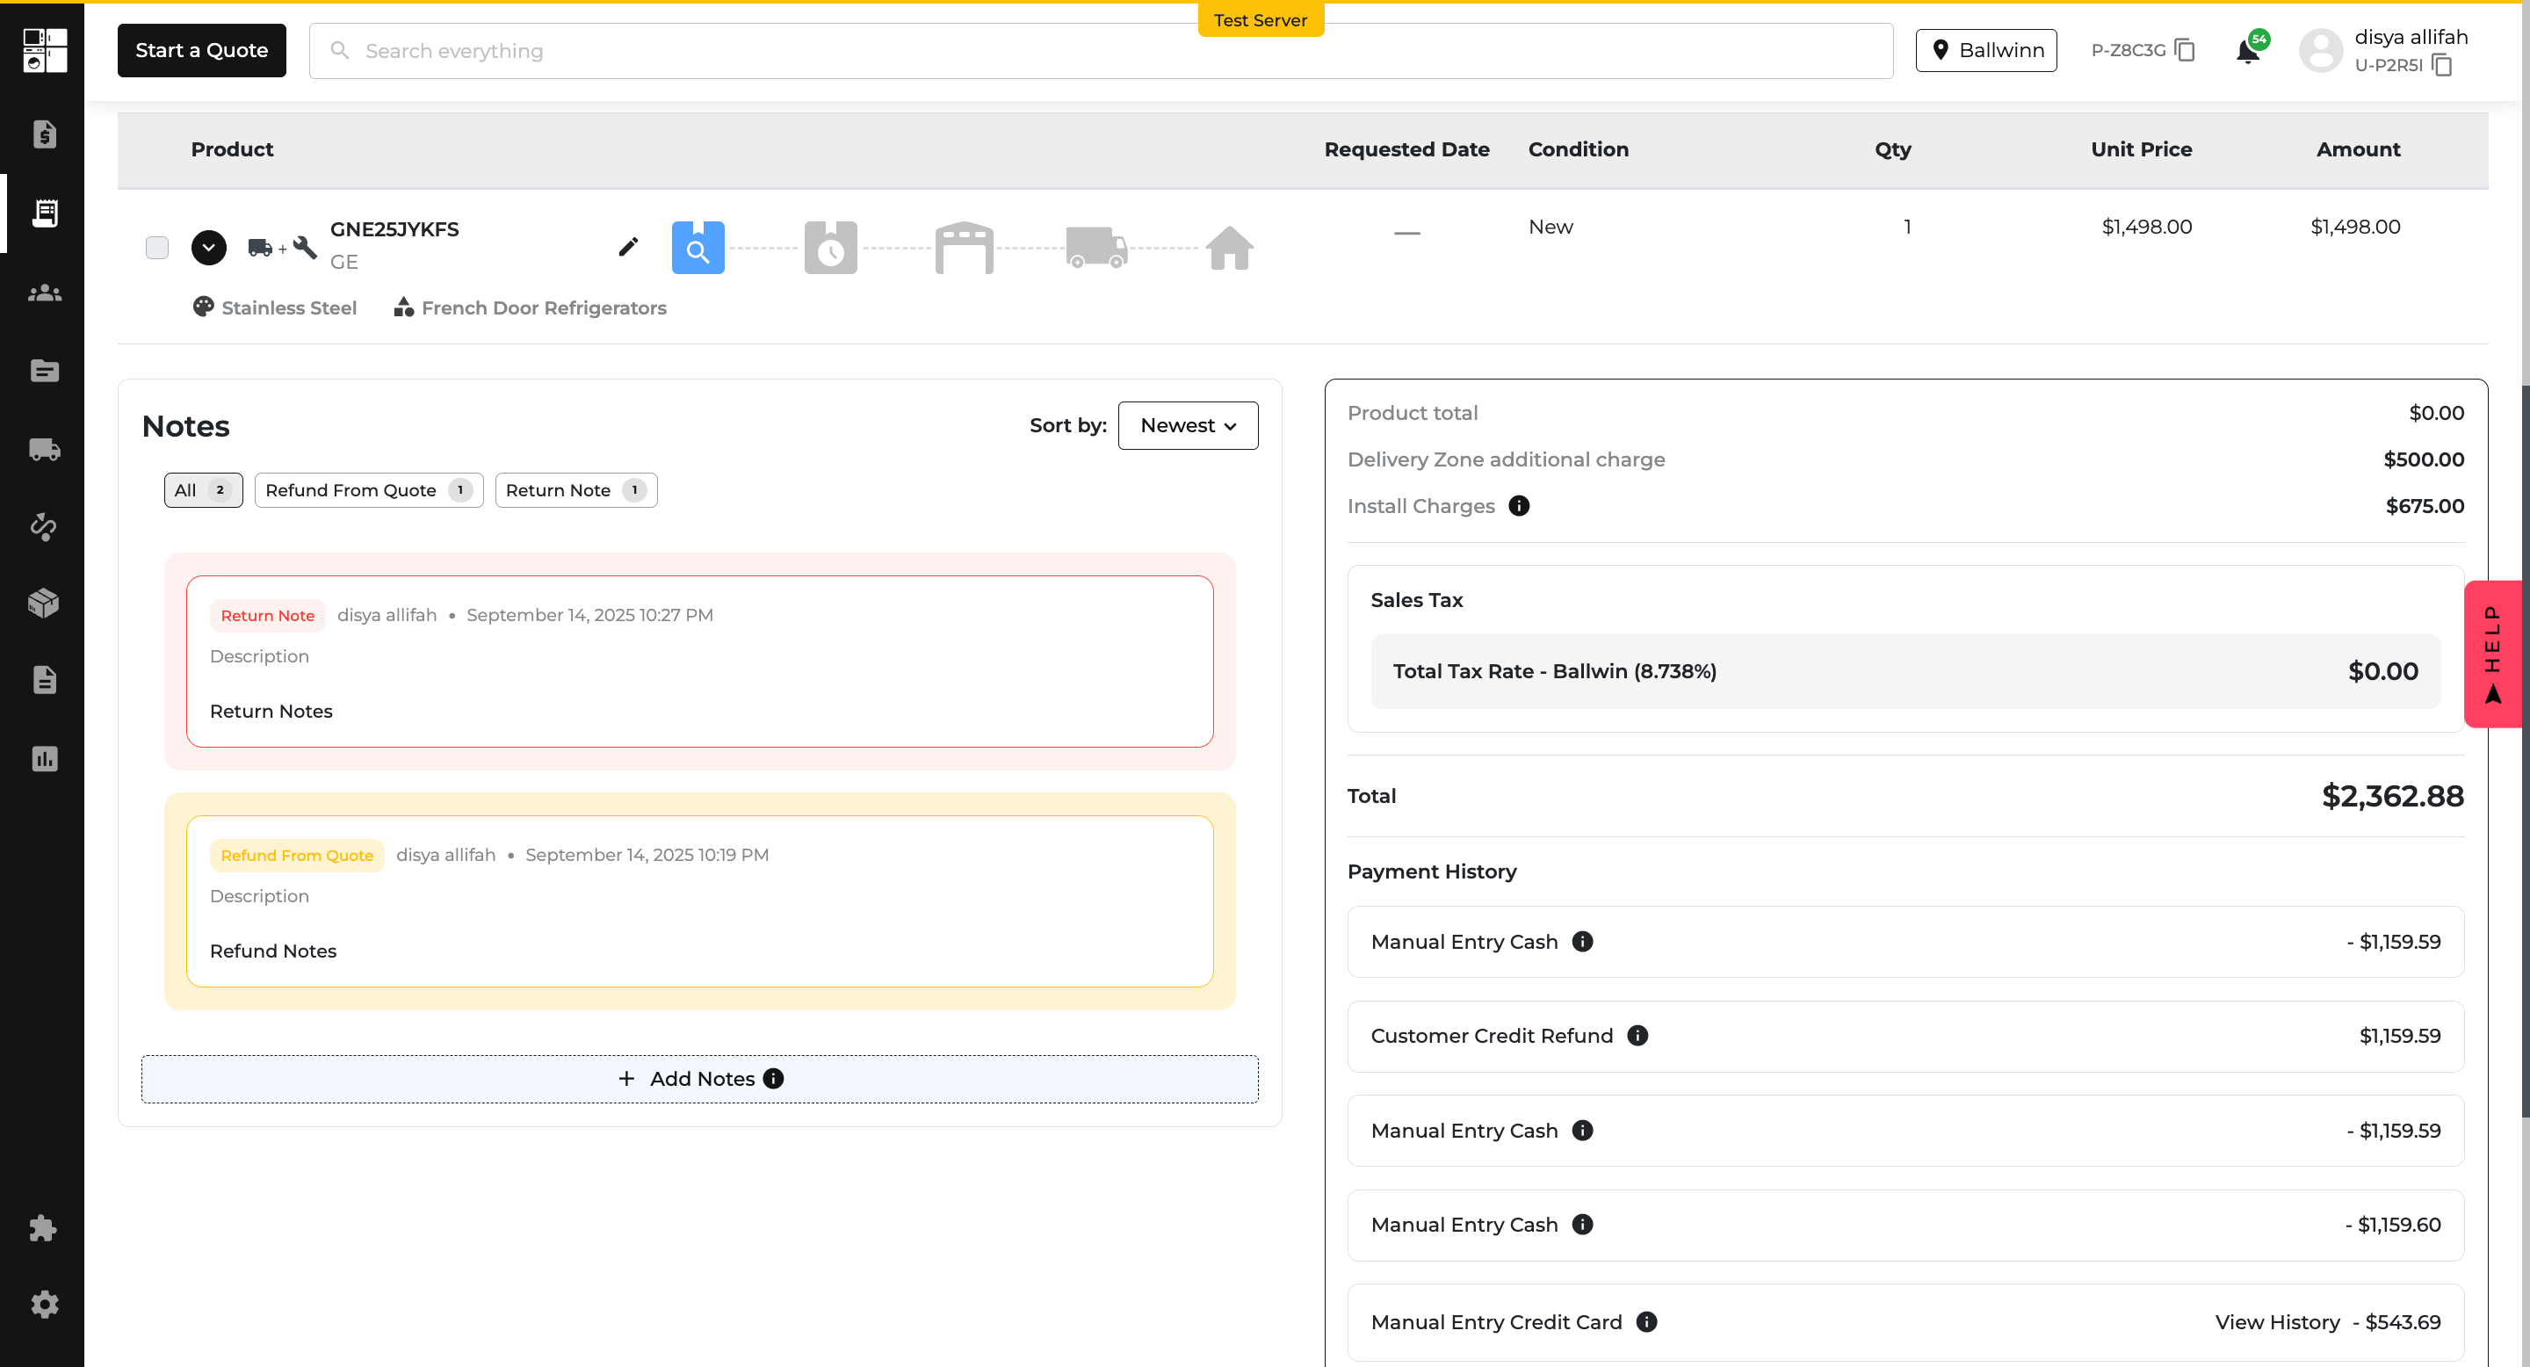Click View History link
The height and width of the screenshot is (1367, 2530).
2277,1322
